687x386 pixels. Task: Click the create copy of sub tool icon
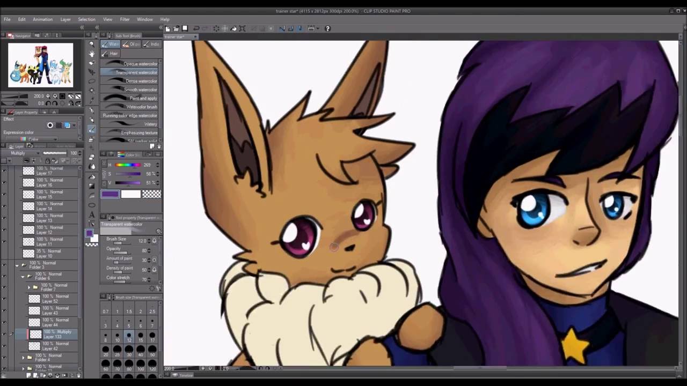[x=152, y=146]
